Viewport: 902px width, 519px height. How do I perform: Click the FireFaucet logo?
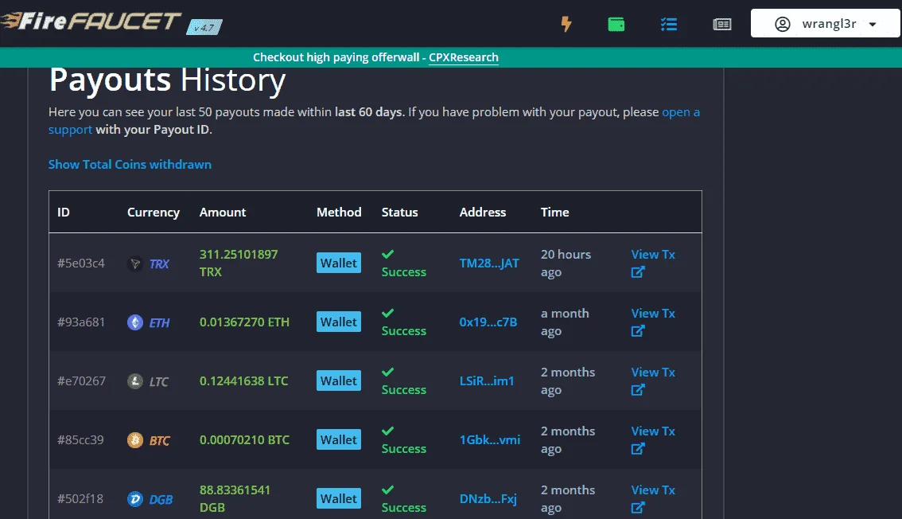[92, 21]
